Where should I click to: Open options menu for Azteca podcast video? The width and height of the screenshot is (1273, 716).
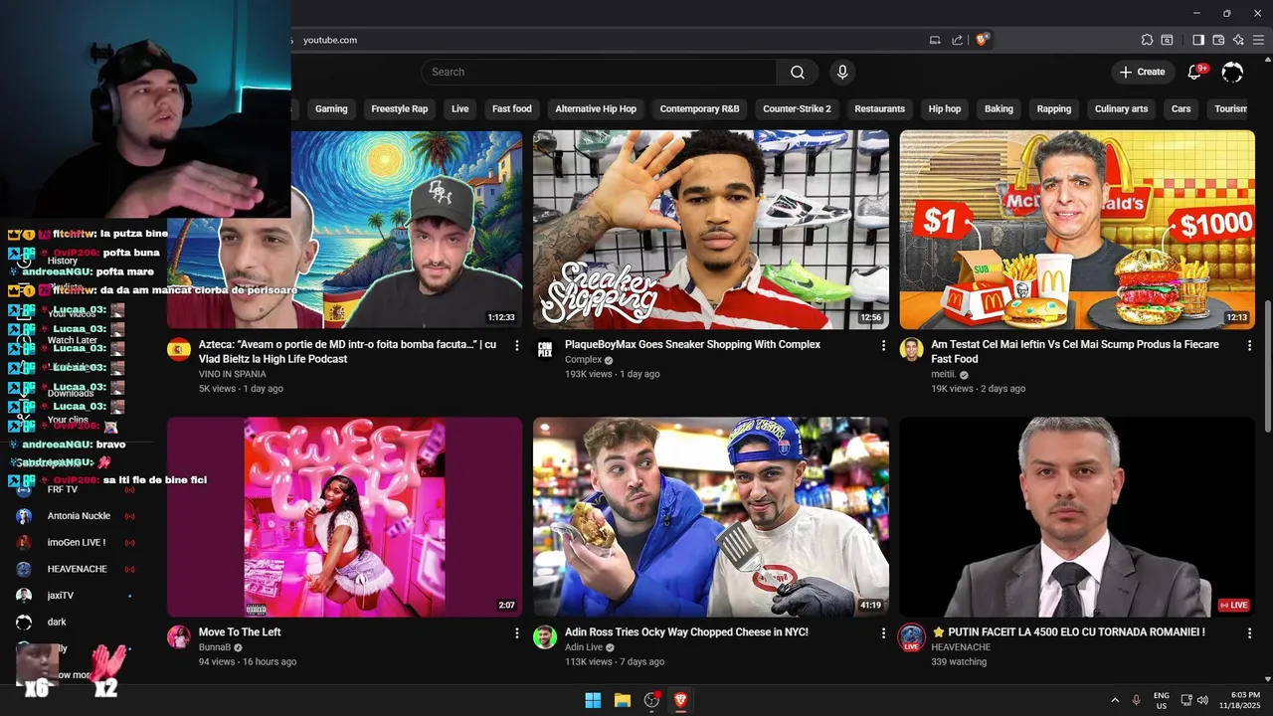point(516,345)
